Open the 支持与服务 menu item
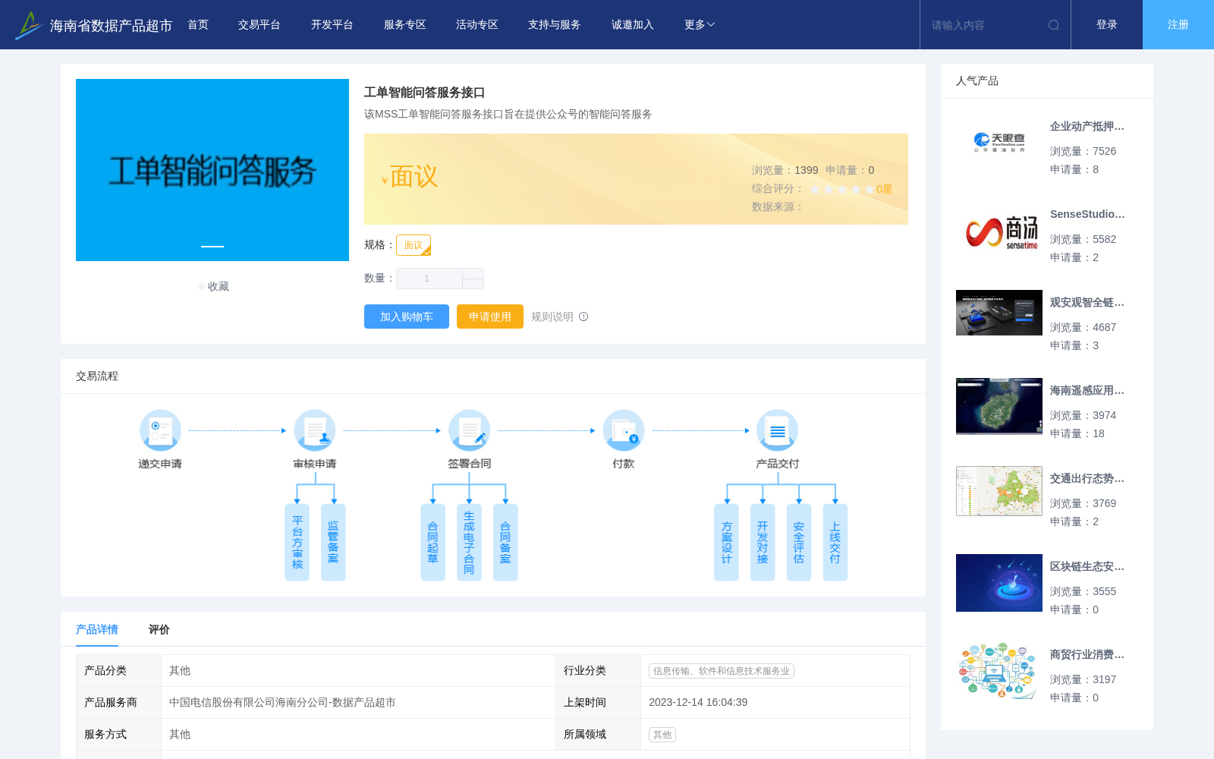The width and height of the screenshot is (1214, 759). pos(555,25)
